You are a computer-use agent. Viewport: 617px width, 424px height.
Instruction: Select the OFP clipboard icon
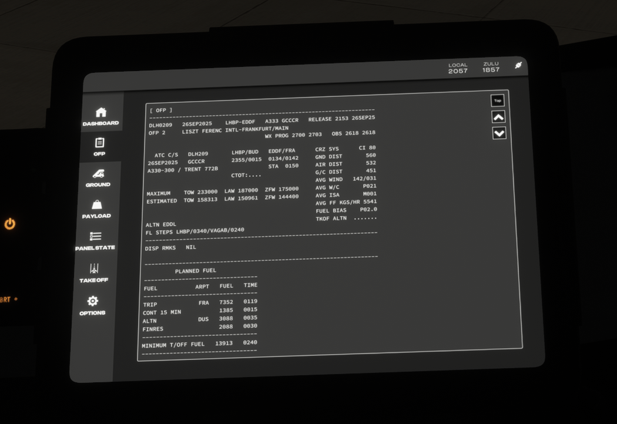[x=99, y=143]
